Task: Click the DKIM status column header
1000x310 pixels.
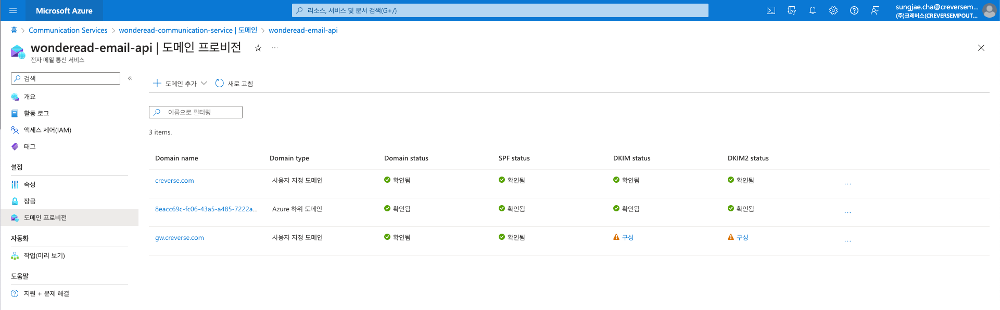Action: click(632, 158)
